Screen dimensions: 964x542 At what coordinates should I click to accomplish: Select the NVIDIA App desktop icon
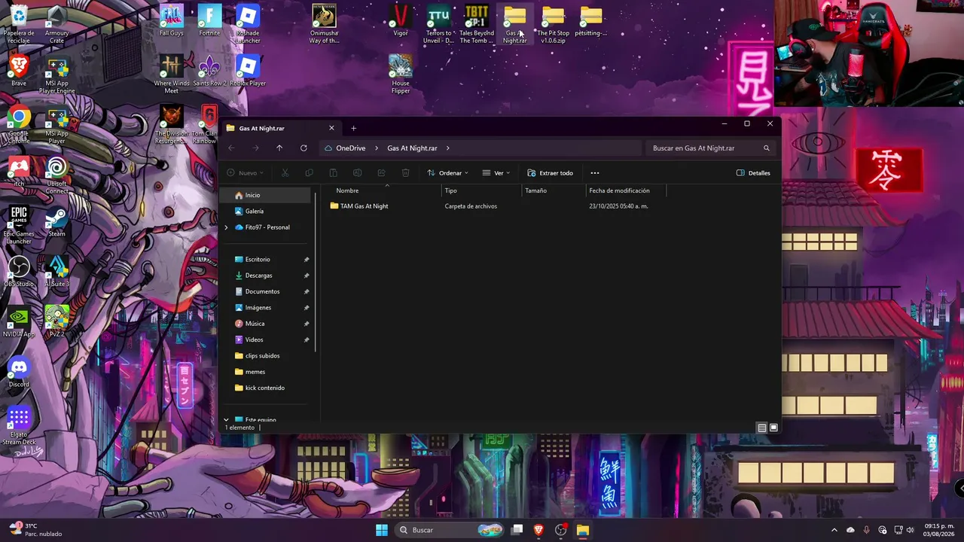[x=19, y=322]
